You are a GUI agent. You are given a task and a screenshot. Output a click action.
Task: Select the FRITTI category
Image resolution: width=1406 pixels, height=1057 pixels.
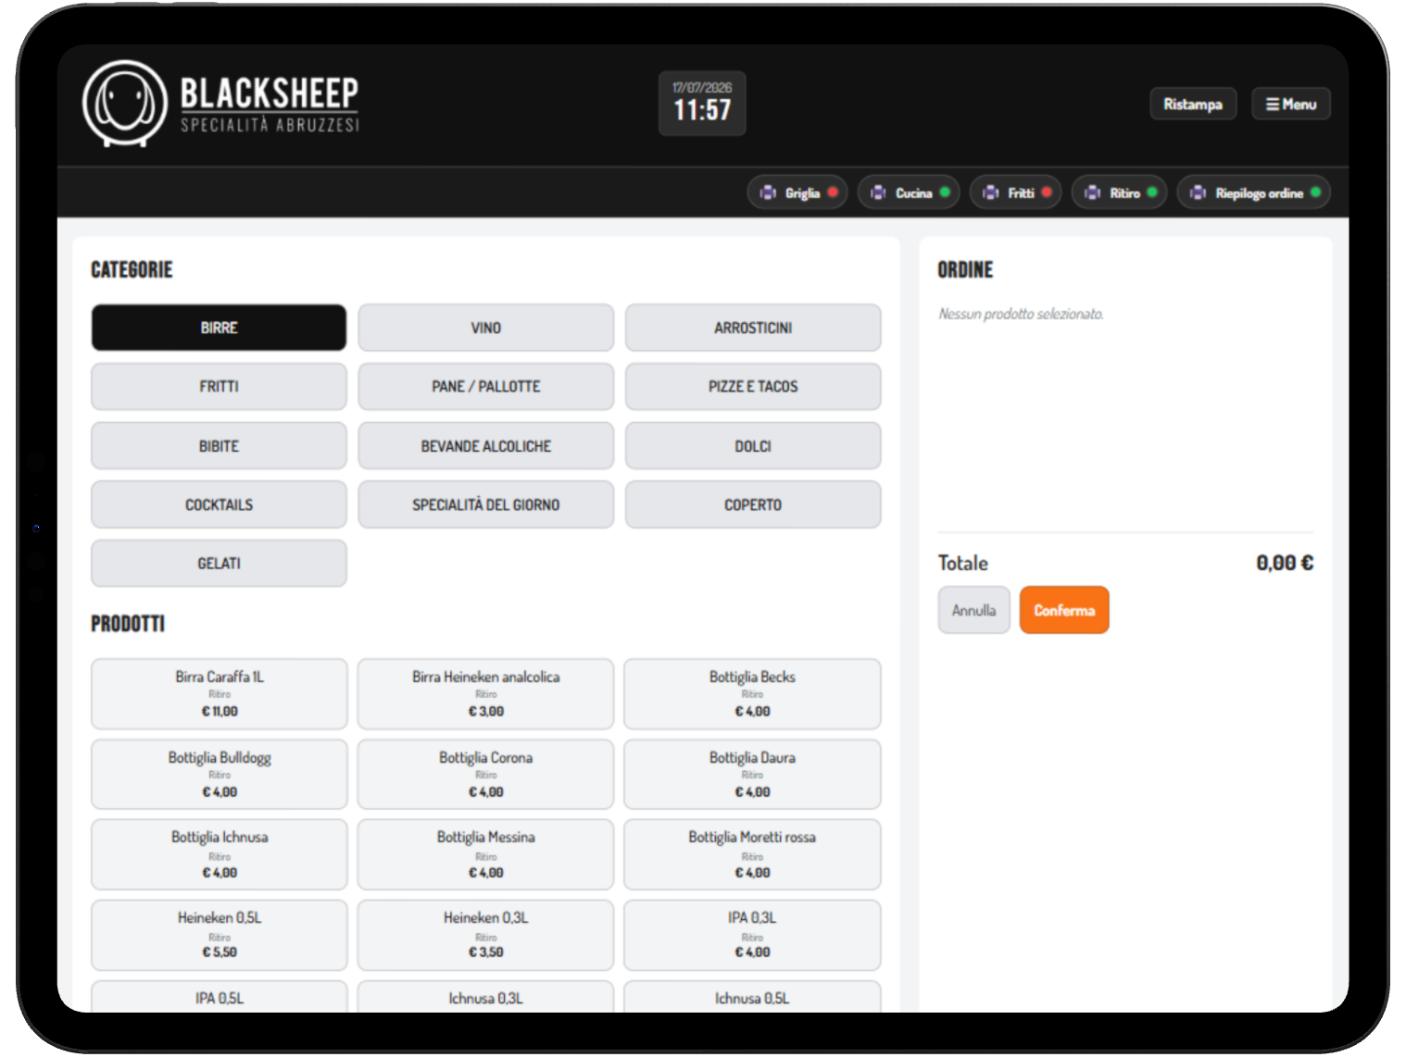pyautogui.click(x=219, y=386)
